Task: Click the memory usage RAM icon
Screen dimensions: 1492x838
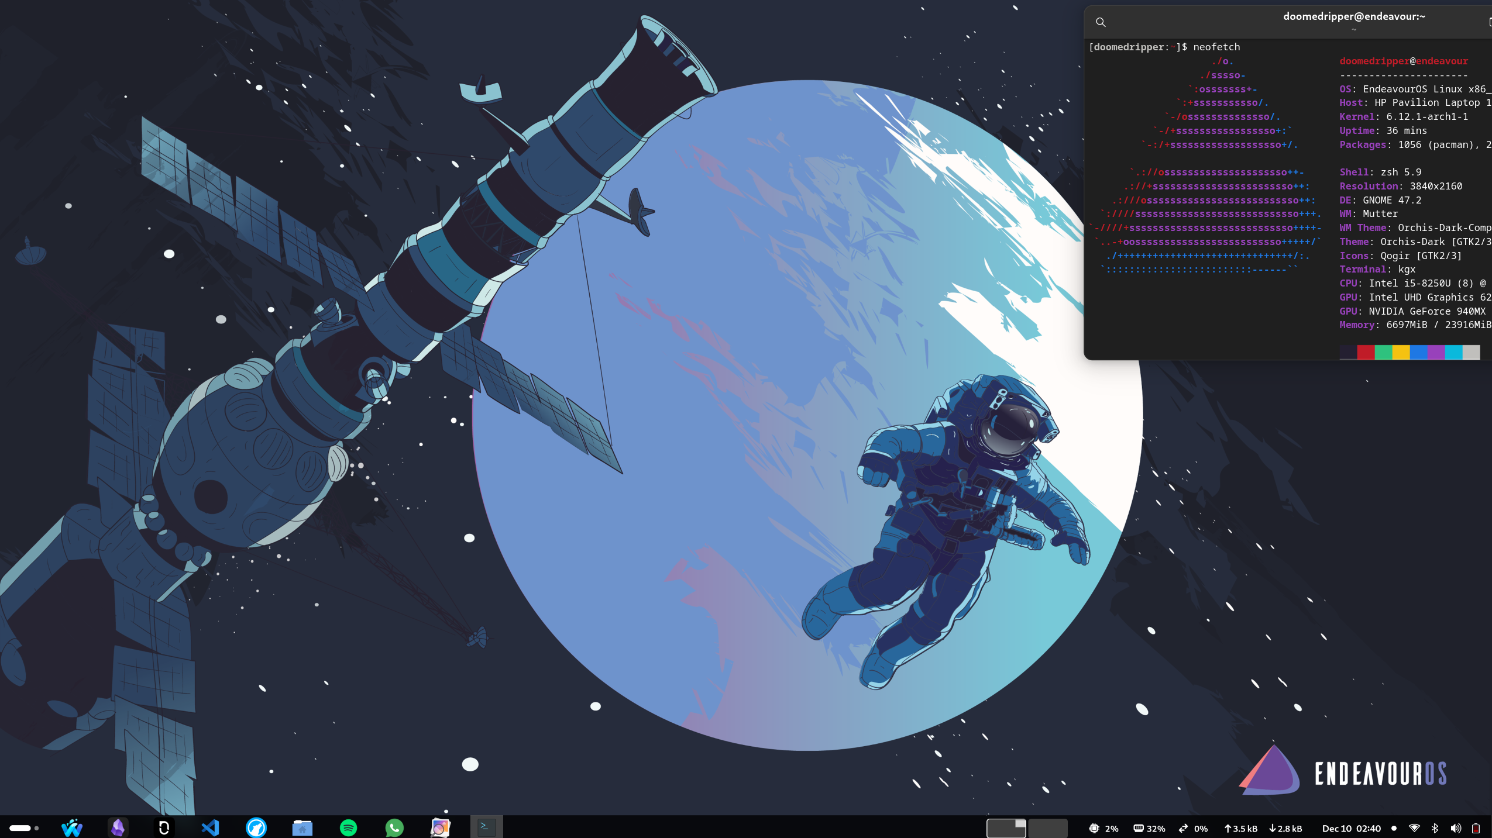Action: 1139,828
